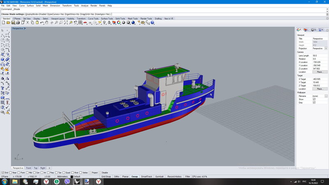Toggle Ortho in status bar
This screenshot has width=329, height=185.
[x=117, y=177]
